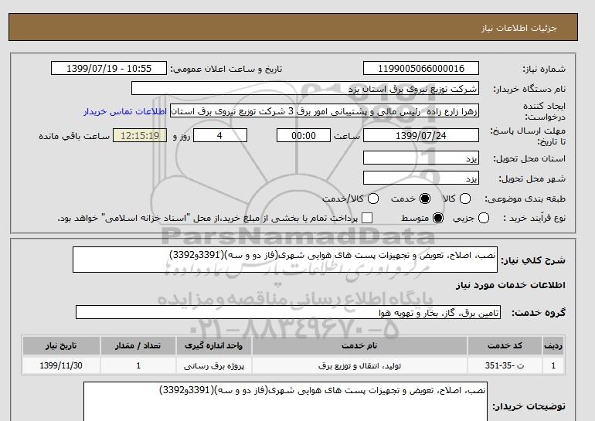595x421 pixels.
Task: Select the جزیی purchase type radio
Action: 484,218
